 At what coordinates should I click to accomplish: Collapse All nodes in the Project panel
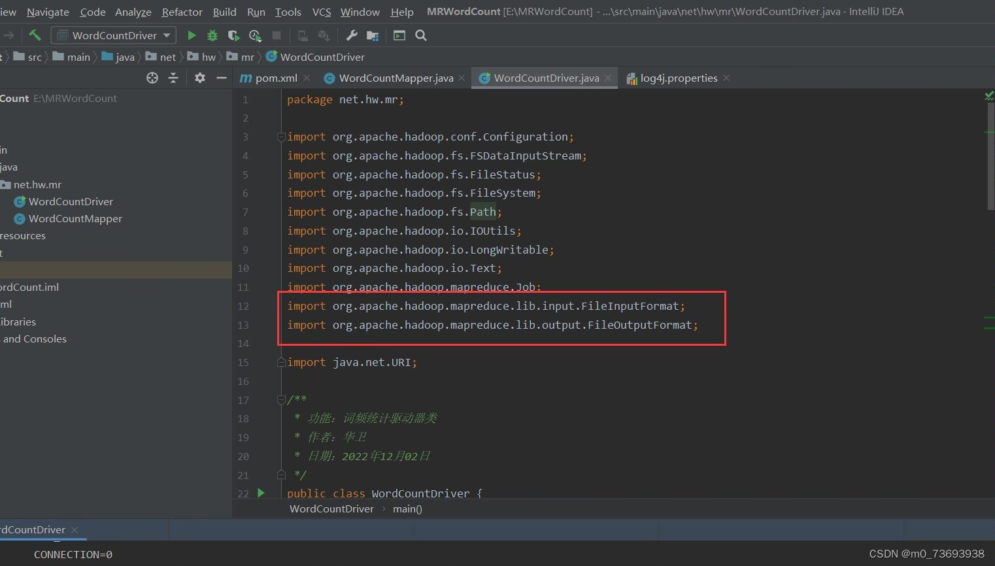(172, 78)
